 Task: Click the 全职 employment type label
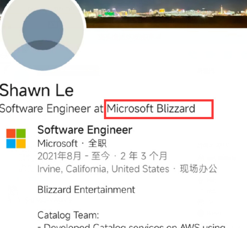[97, 144]
